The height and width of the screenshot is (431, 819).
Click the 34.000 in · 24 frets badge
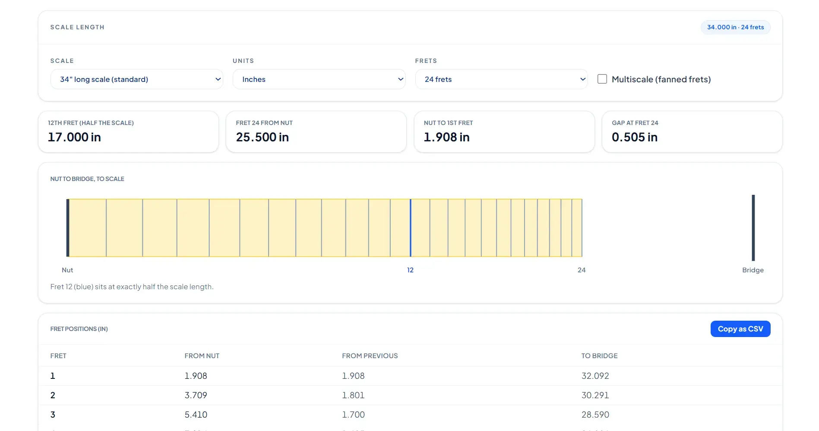pos(735,27)
